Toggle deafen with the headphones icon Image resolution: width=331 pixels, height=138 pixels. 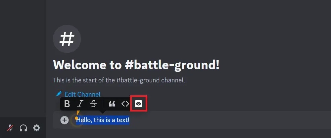[23, 128]
